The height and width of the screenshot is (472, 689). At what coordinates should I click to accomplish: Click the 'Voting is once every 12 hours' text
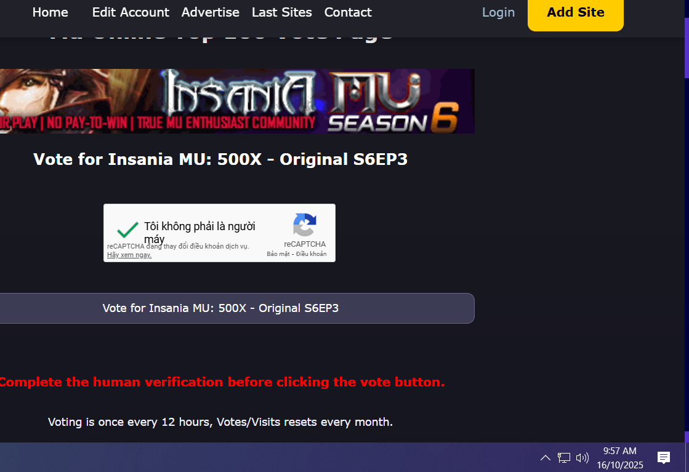(220, 422)
